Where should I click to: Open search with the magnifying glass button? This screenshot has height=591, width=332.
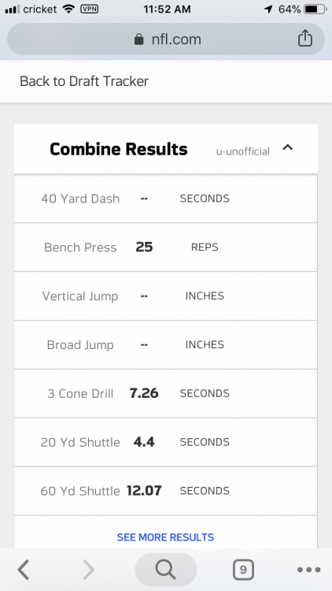click(166, 569)
